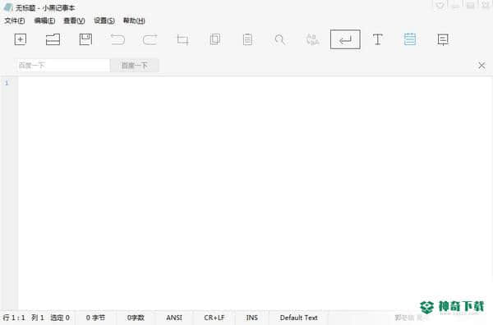The height and width of the screenshot is (325, 493).
Task: Toggle word wrap with the return-arrow icon
Action: pyautogui.click(x=345, y=39)
